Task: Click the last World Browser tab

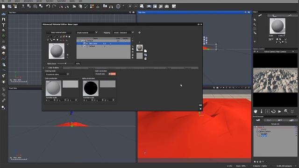Action: [292, 120]
